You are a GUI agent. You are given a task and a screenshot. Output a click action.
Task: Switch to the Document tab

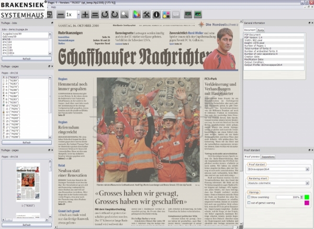coord(250,30)
